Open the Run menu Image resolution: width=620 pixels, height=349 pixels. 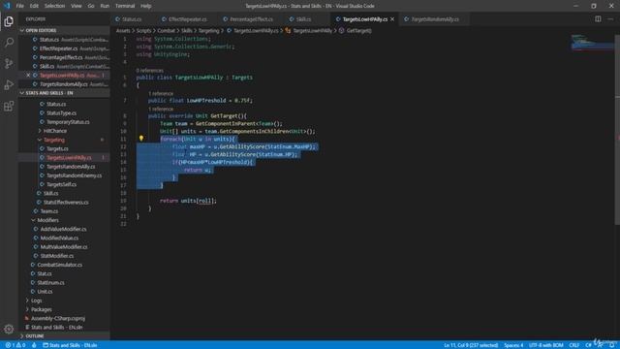pos(105,6)
